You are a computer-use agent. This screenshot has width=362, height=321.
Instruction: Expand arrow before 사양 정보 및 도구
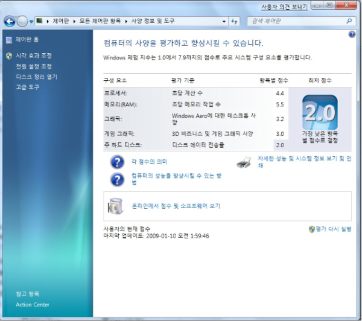click(x=126, y=21)
